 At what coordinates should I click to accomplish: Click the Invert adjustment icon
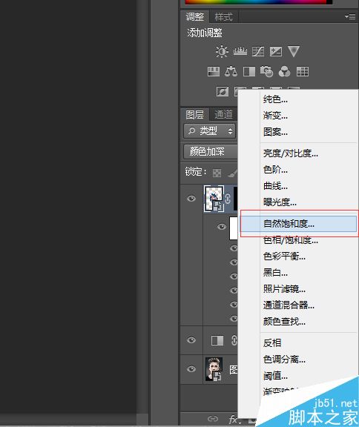point(223,91)
